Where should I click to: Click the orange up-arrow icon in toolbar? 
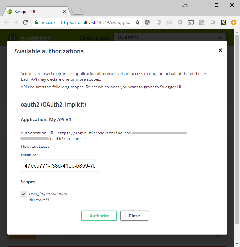point(234,22)
